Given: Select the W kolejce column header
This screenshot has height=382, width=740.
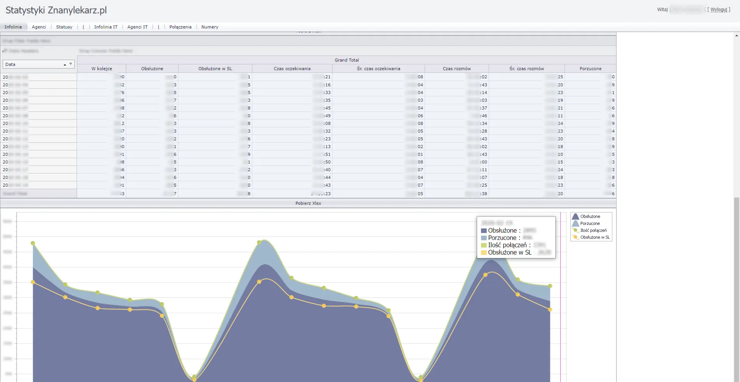Looking at the screenshot, I should tap(102, 69).
